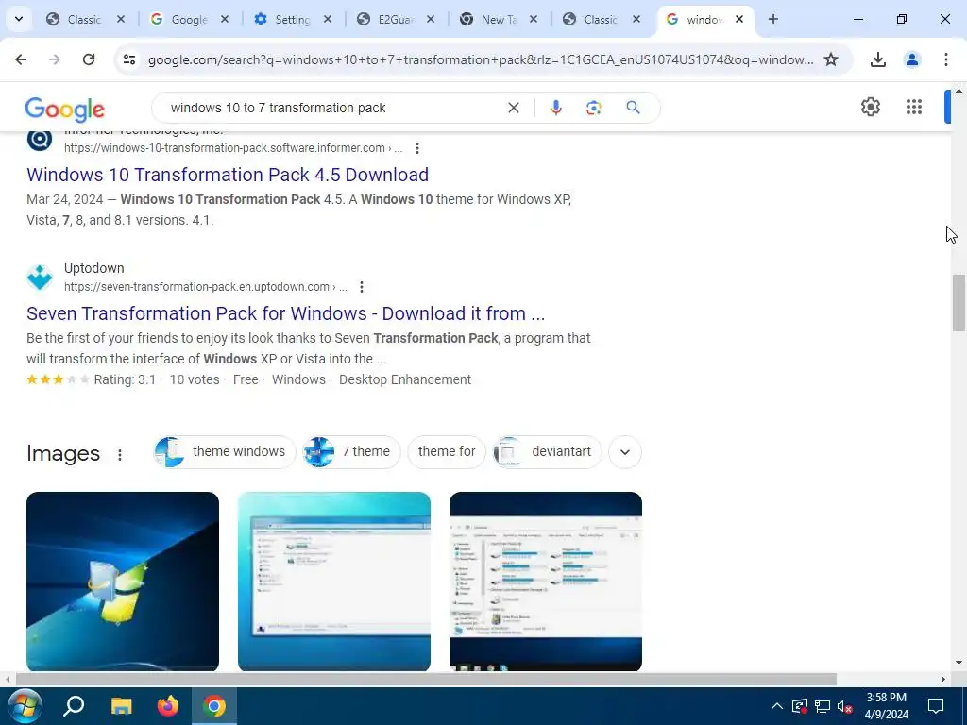Switch to first Classic tab
Screen dimensions: 967x725
point(83,20)
